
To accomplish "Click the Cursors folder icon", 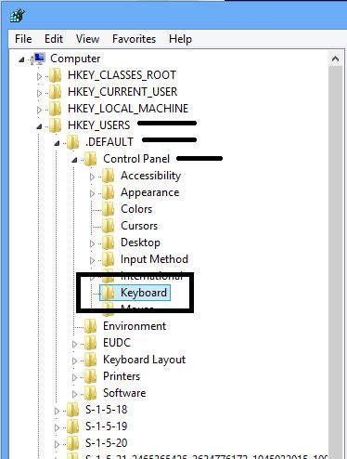I will click(108, 226).
